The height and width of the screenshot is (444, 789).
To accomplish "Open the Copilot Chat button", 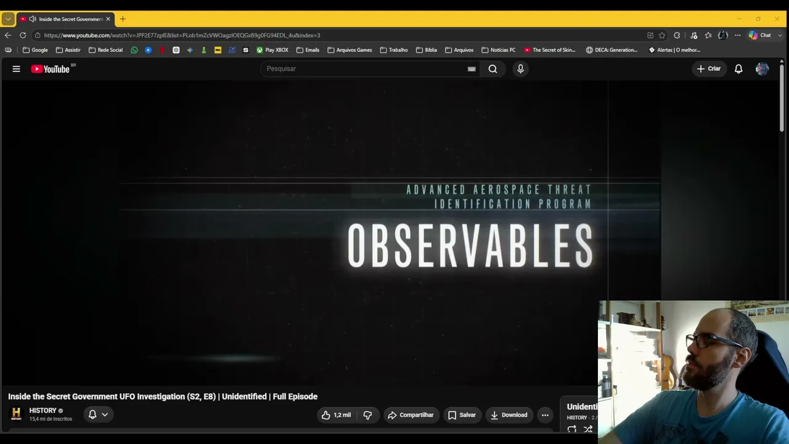I will [x=760, y=35].
